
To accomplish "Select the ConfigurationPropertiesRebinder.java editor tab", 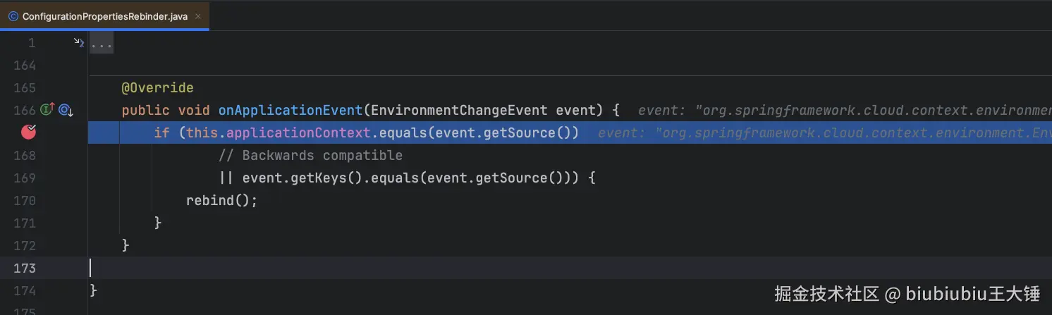I will tap(104, 16).
